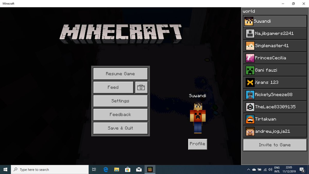The width and height of the screenshot is (309, 174).
Task: Click the Suwandi character skin model
Action: tap(198, 118)
